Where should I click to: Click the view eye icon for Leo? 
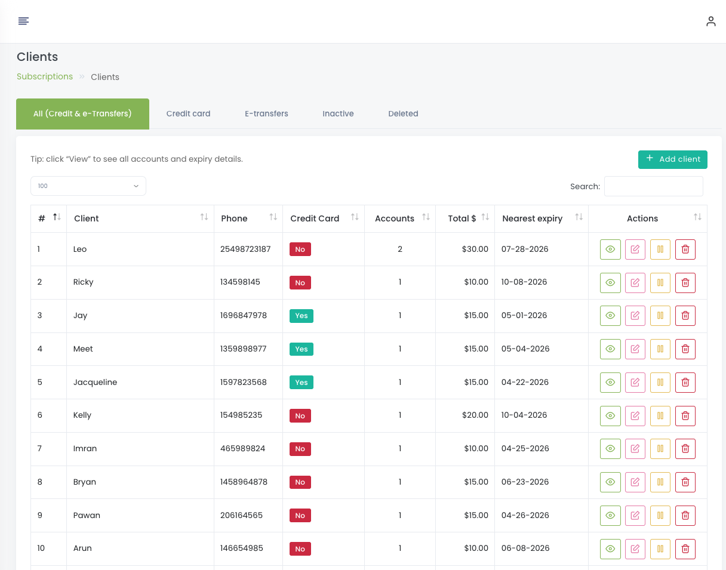(610, 249)
